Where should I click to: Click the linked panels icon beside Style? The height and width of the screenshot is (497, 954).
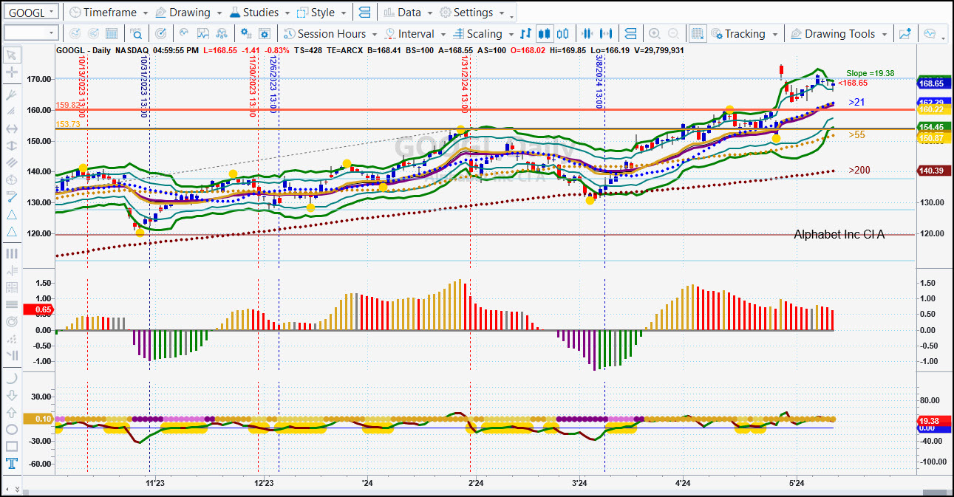pos(364,13)
